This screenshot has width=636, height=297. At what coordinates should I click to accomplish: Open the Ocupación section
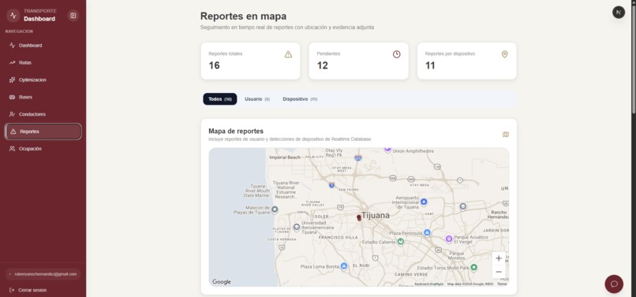[43, 149]
